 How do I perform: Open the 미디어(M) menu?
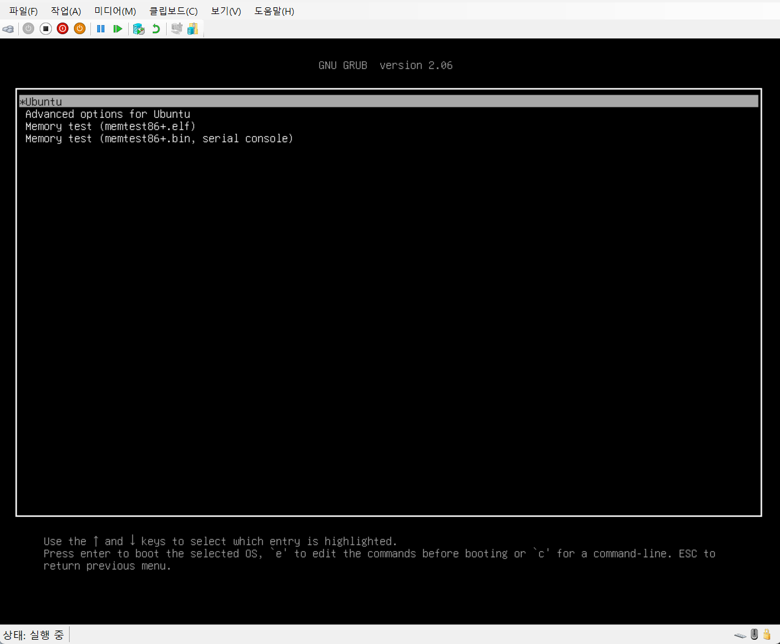click(115, 11)
